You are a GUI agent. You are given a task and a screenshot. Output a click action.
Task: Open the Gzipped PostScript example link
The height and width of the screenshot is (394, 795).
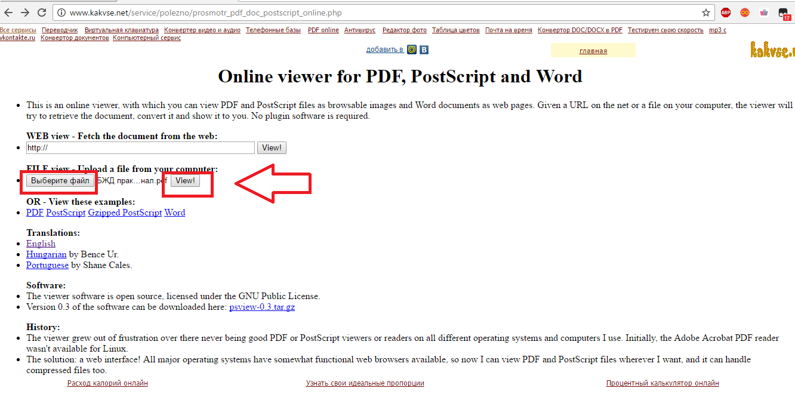(125, 213)
